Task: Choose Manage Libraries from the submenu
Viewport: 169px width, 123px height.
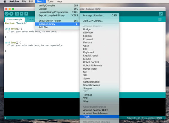Action: [x=94, y=15]
